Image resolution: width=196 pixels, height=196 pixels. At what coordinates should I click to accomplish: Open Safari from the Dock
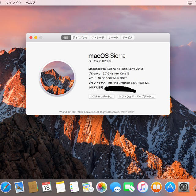pyautogui.click(x=6, y=187)
